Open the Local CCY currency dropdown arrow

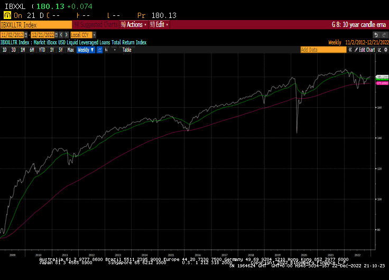pos(94,35)
